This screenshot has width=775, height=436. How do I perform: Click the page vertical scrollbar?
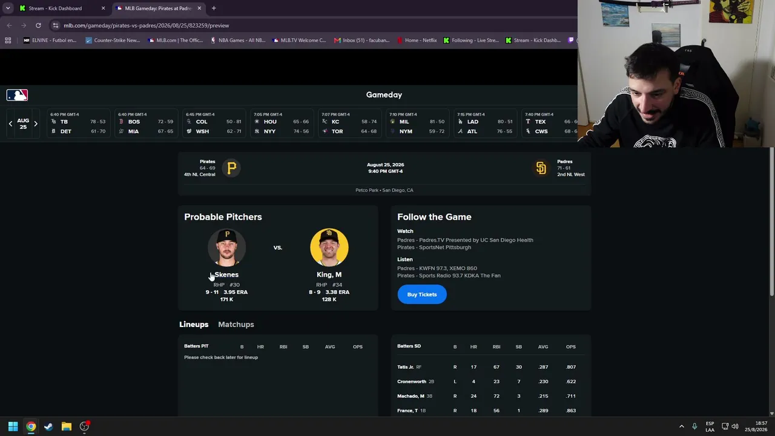pyautogui.click(x=771, y=223)
